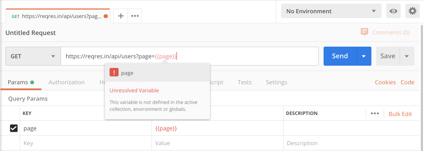424x151 pixels.
Task: Open query params column options ellipsis
Action: tap(375, 113)
